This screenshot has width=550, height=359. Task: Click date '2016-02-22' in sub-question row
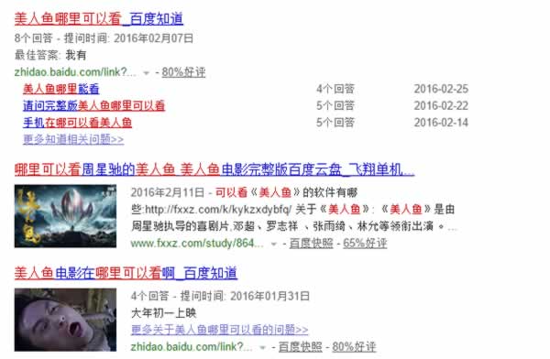click(x=441, y=105)
